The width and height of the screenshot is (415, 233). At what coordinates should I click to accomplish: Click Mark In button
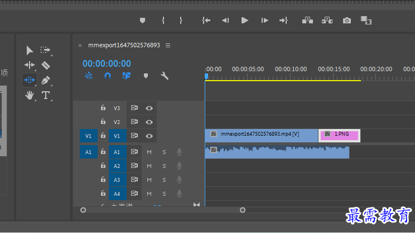pos(163,21)
